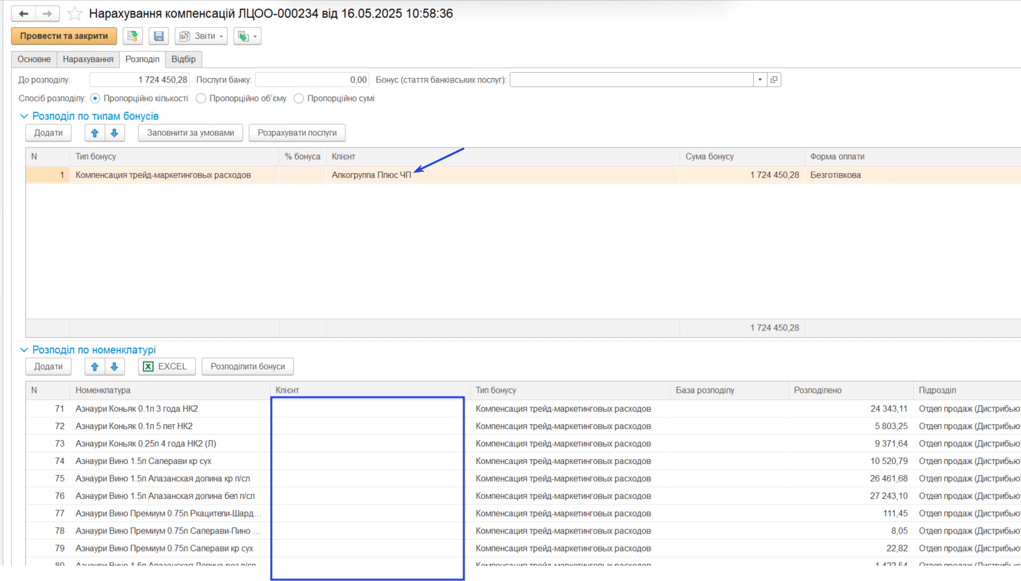Screen dimensions: 1021x581
Task: Collapse the Розподіл по типам бонусів section
Action: tap(24, 116)
